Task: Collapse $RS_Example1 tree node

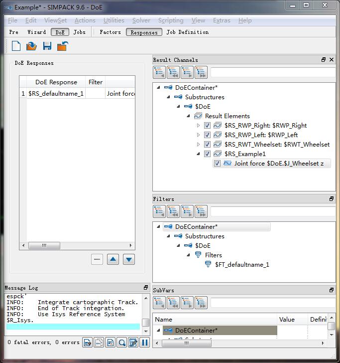Action: pyautogui.click(x=198, y=154)
